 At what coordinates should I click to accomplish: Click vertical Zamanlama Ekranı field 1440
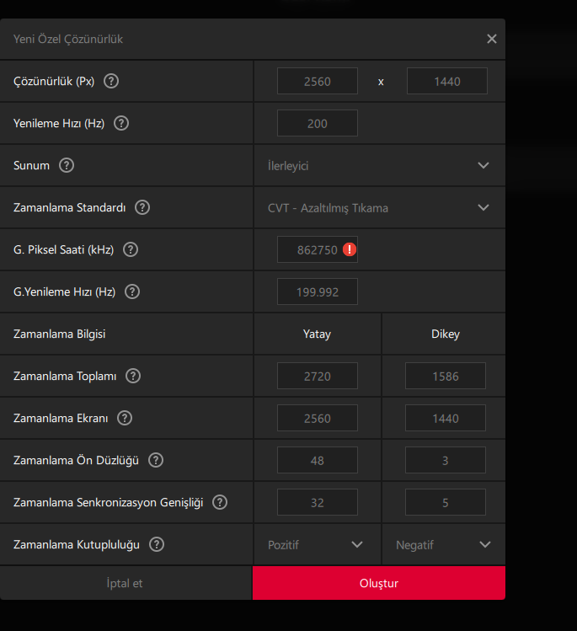446,418
